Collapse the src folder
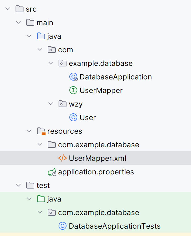 click(x=8, y=9)
